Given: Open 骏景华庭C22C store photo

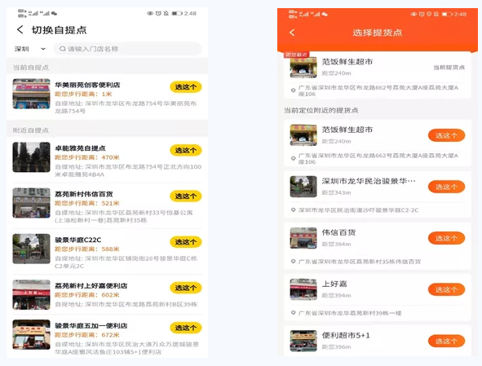Looking at the screenshot, I should point(31,249).
